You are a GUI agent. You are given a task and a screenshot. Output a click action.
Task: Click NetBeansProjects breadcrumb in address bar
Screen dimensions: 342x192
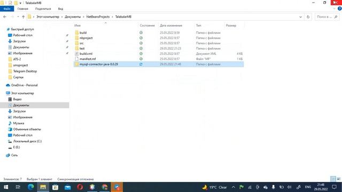click(x=98, y=17)
